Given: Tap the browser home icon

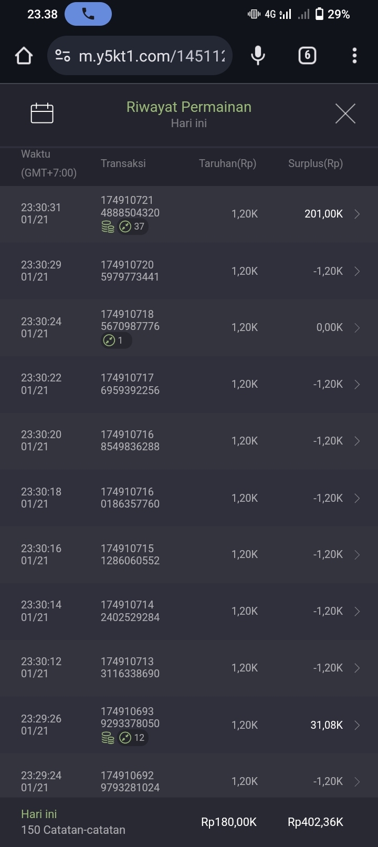Looking at the screenshot, I should pyautogui.click(x=24, y=56).
